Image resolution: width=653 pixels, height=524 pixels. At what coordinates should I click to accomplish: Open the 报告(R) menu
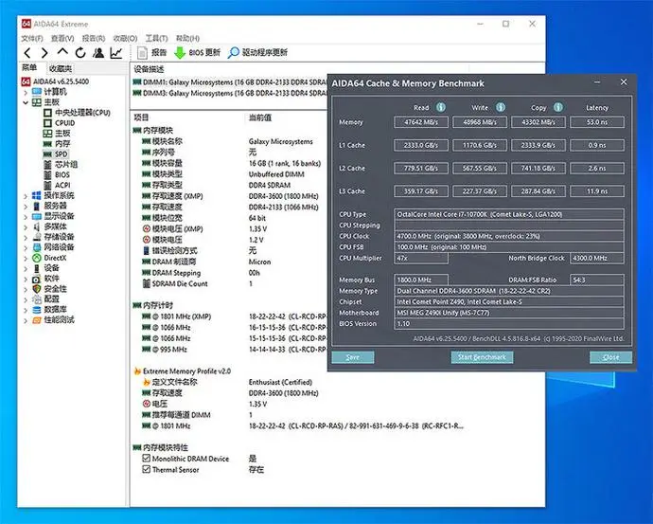(94, 38)
